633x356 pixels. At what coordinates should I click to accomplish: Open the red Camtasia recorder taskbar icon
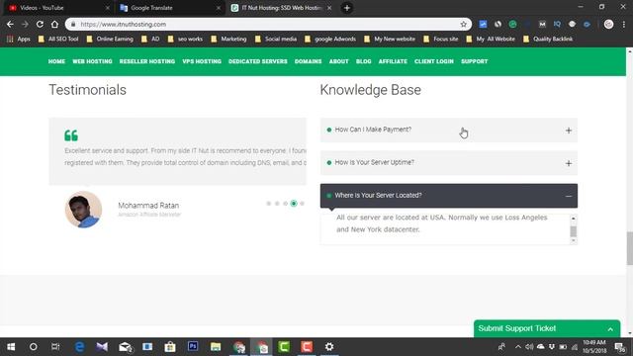[307, 347]
